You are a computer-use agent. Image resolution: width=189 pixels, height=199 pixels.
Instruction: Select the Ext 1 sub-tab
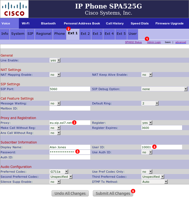(73, 34)
